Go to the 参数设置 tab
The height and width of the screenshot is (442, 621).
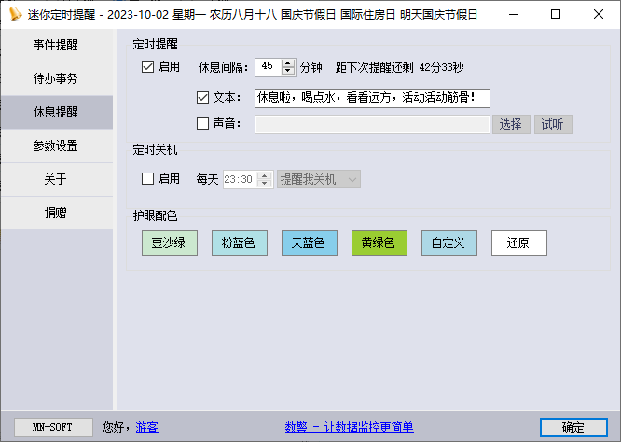[x=56, y=145]
